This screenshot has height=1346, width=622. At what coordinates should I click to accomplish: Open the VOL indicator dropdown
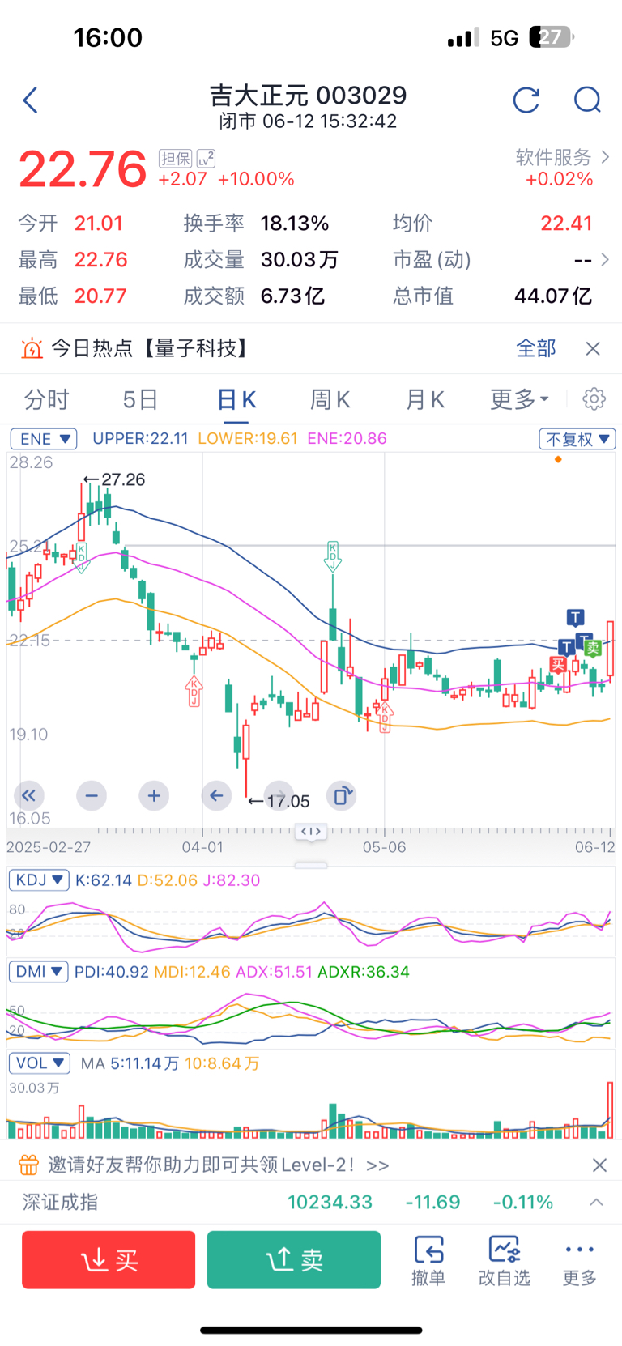tap(39, 1063)
